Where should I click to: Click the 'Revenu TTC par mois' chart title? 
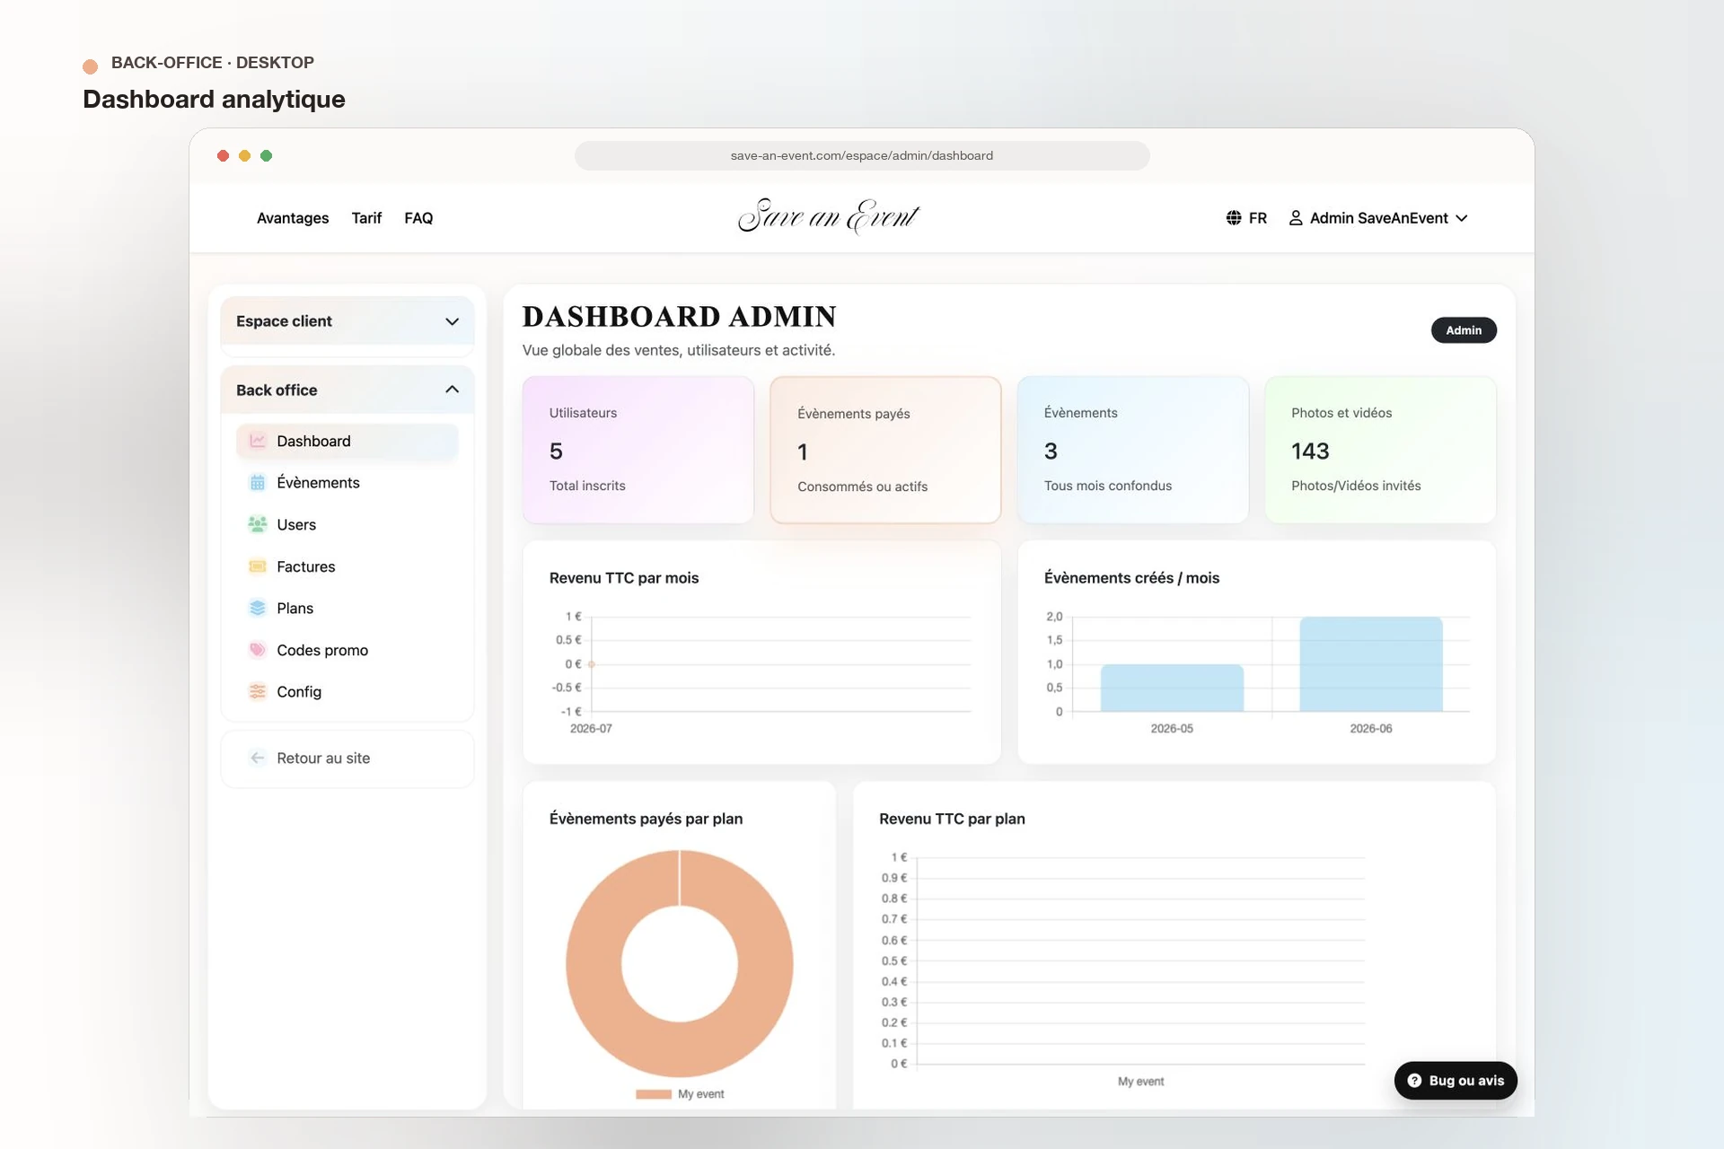click(x=624, y=578)
